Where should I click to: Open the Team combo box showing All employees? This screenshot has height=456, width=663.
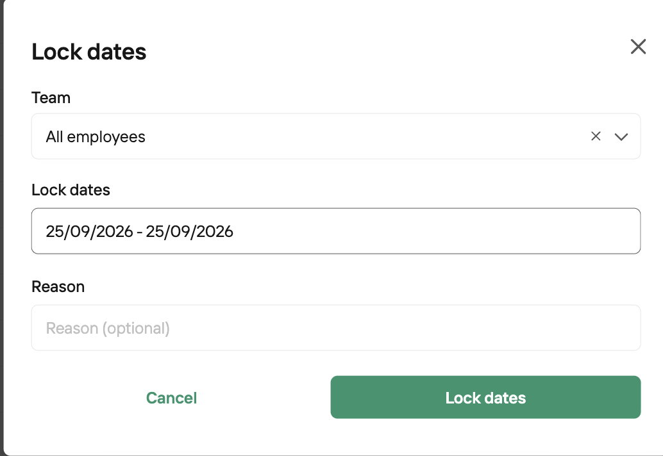[x=336, y=136]
